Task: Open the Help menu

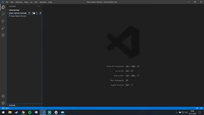Action: click(x=50, y=2)
